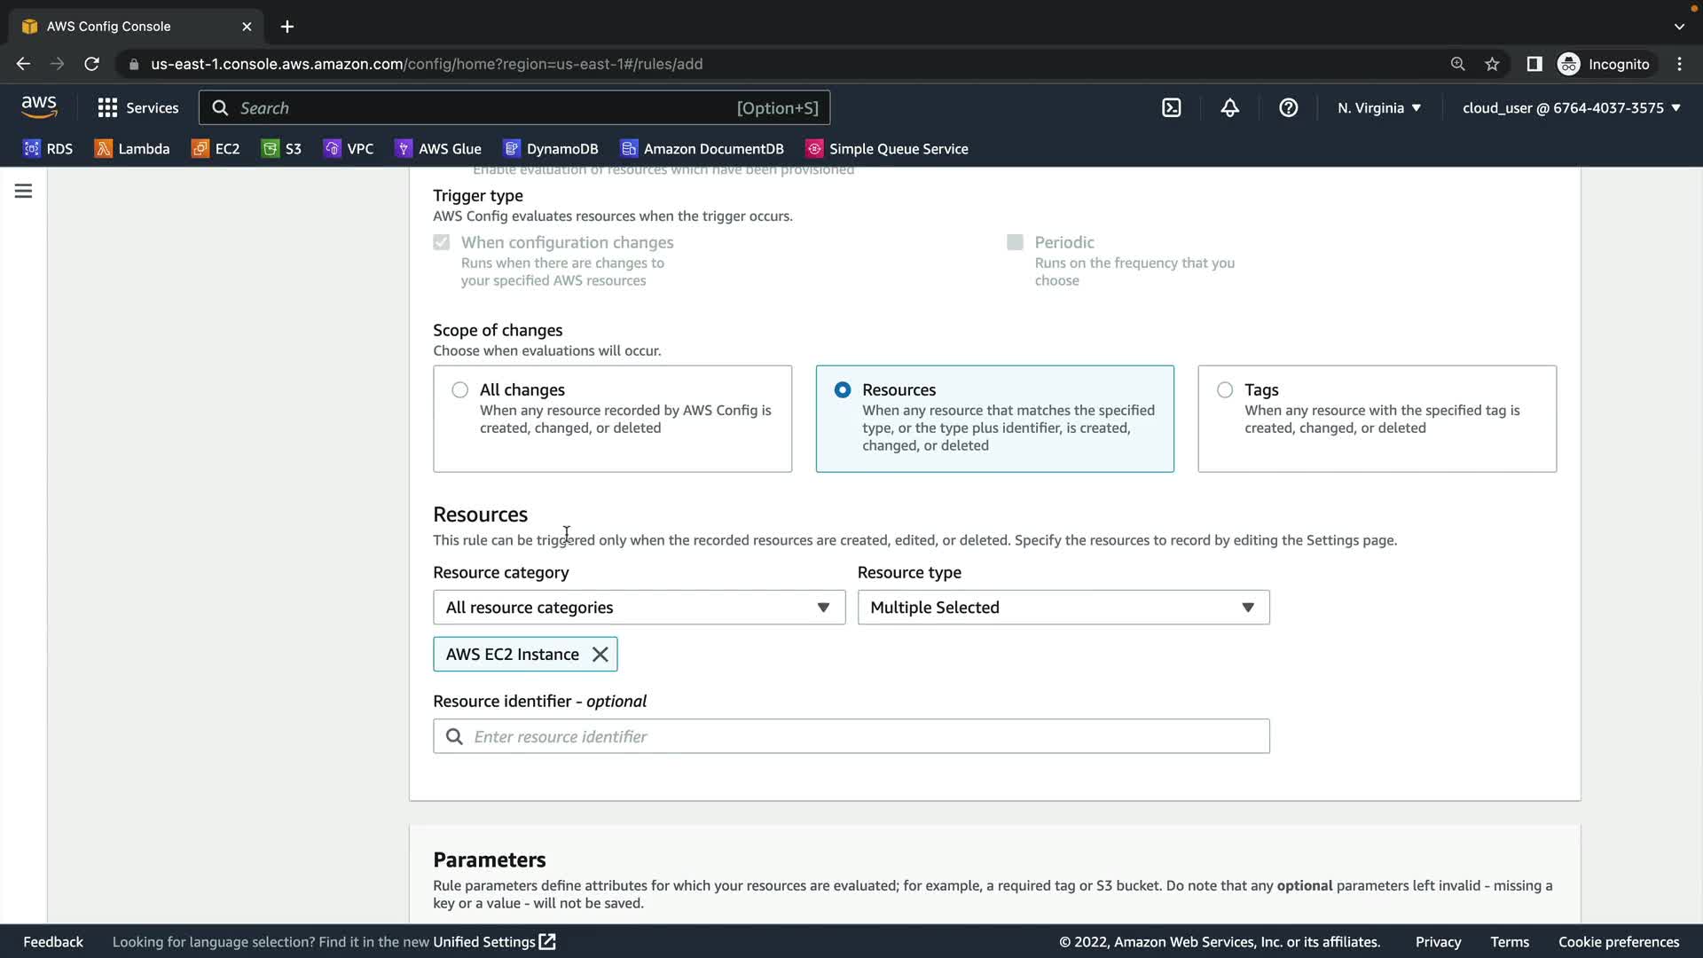
Task: Toggle the Periodic trigger checkbox
Action: [1015, 242]
